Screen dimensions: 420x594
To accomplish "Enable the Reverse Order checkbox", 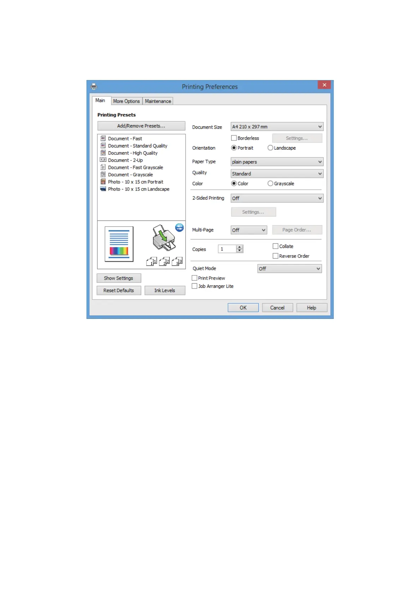I will (x=276, y=256).
